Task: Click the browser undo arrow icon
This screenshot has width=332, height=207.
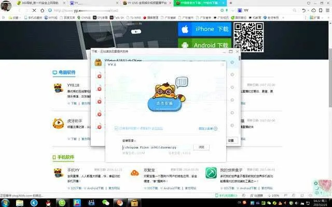Action: pyautogui.click(x=304, y=10)
